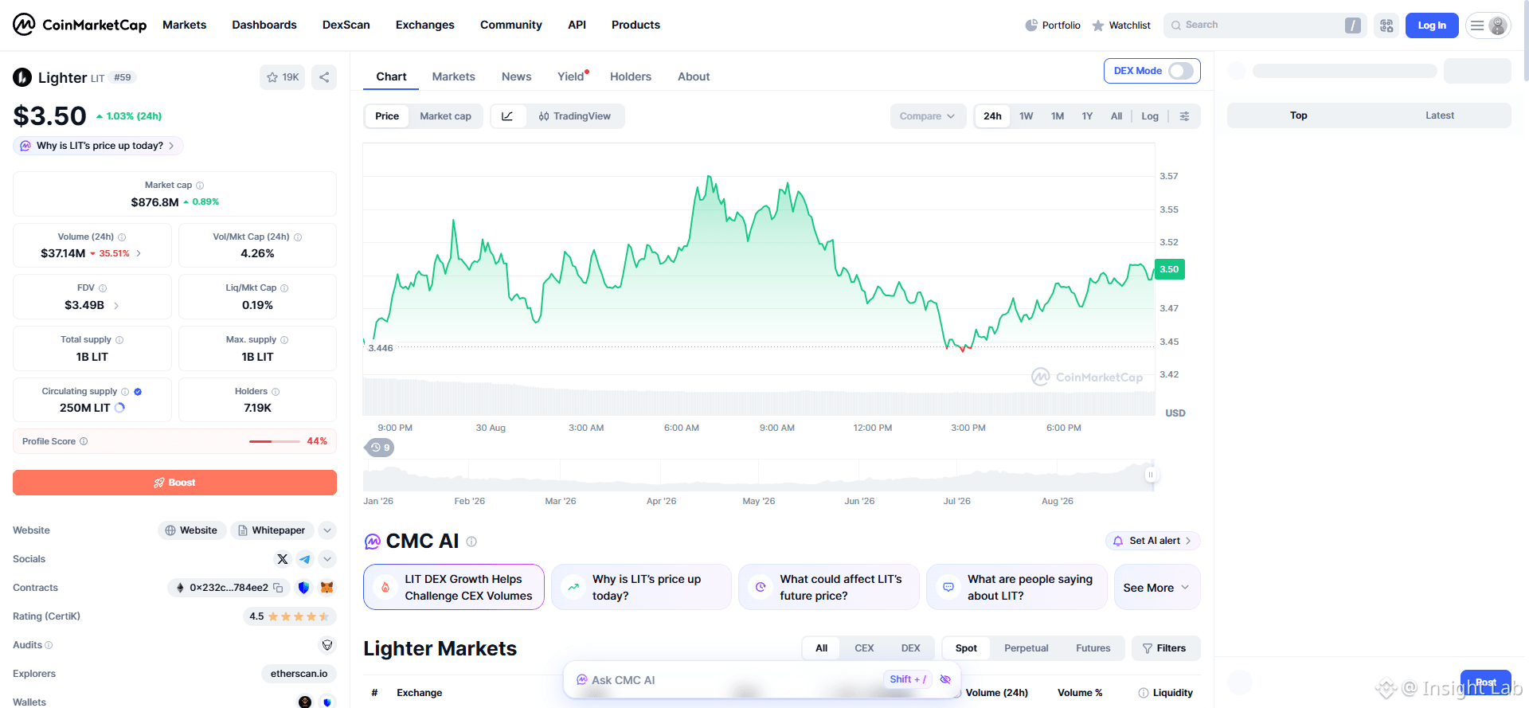Image resolution: width=1529 pixels, height=708 pixels.
Task: Click the Market cap info icon
Action: click(x=200, y=186)
